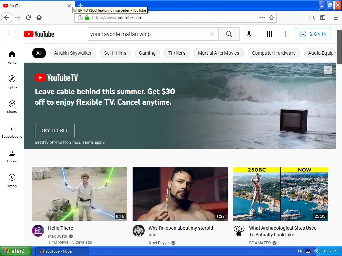The height and width of the screenshot is (256, 342).
Task: Open the YouTube hamburger guide menu
Action: pyautogui.click(x=12, y=34)
